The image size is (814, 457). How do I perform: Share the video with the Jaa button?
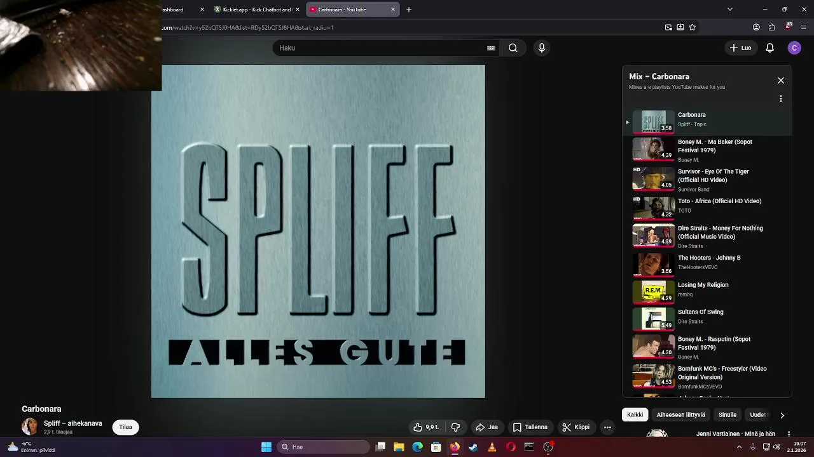[x=486, y=427]
